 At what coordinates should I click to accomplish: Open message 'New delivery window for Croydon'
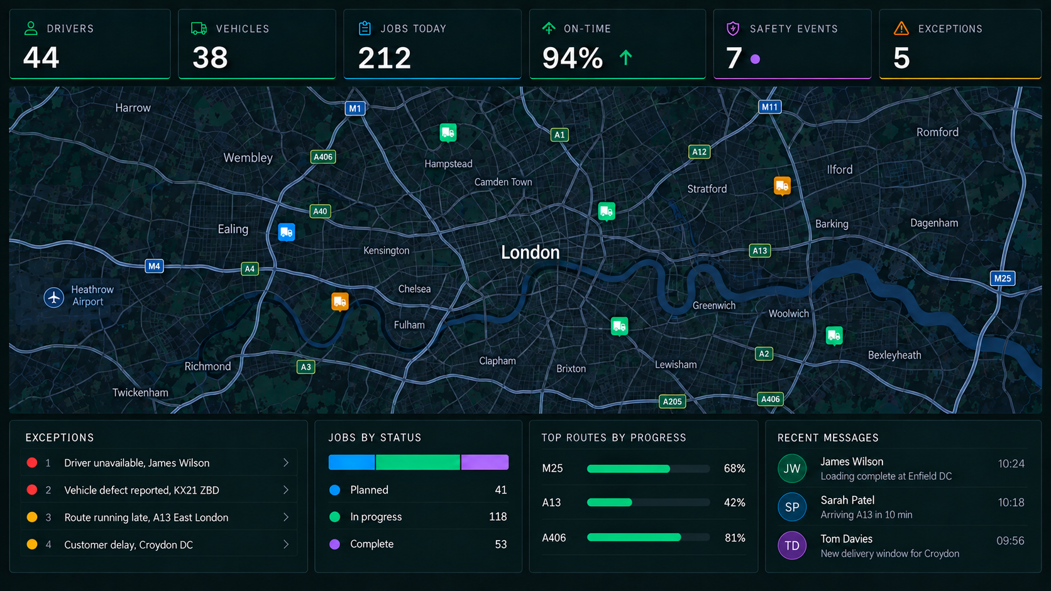tap(890, 554)
